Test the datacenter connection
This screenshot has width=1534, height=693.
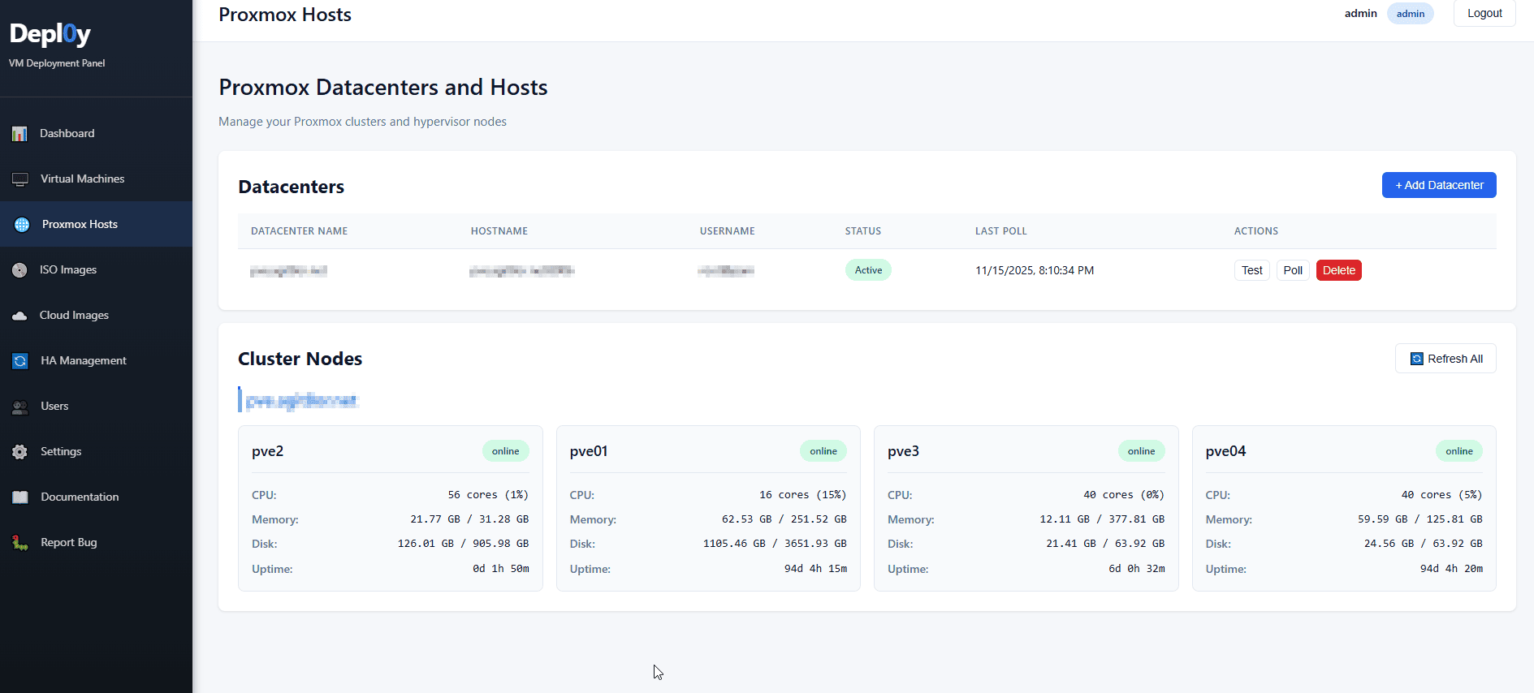pos(1251,270)
